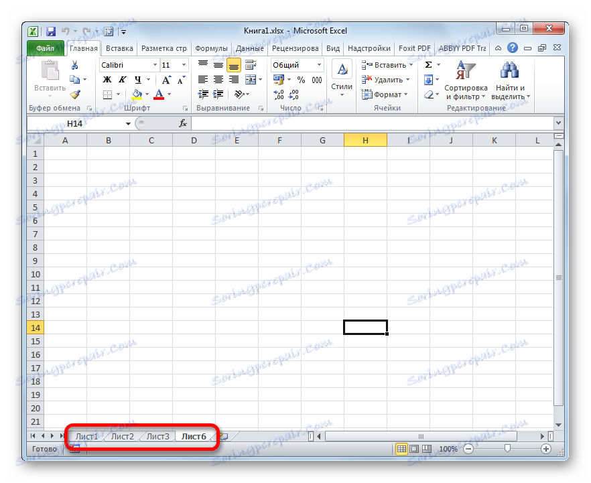Viewport: 591px width, 483px height.
Task: Expand the formula bar
Action: 558,123
